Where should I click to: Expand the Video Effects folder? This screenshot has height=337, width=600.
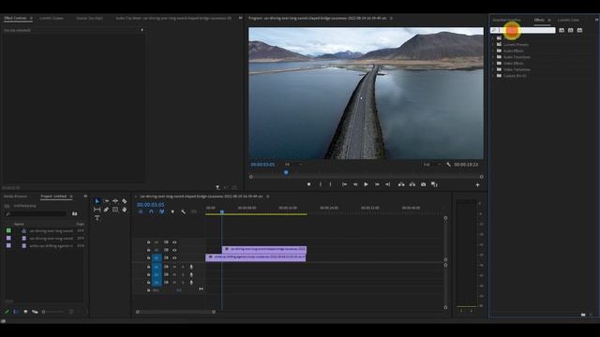pyautogui.click(x=493, y=63)
